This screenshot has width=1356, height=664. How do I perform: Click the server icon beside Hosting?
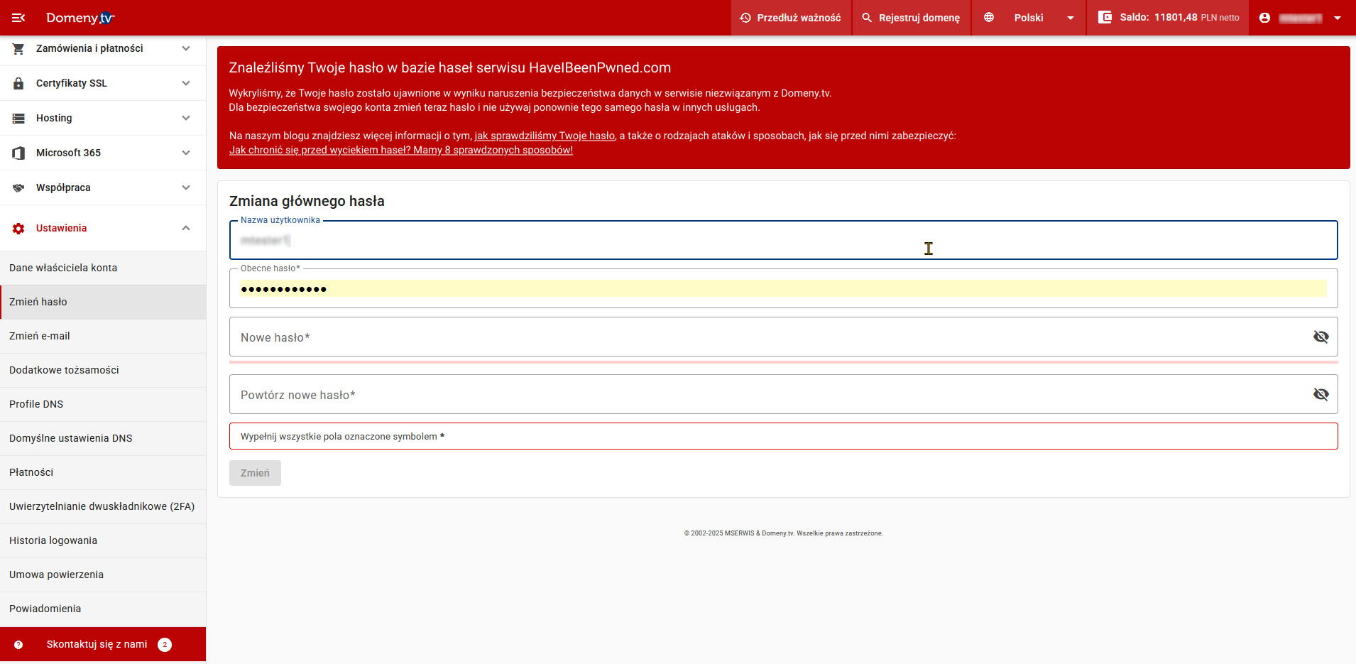(x=18, y=118)
